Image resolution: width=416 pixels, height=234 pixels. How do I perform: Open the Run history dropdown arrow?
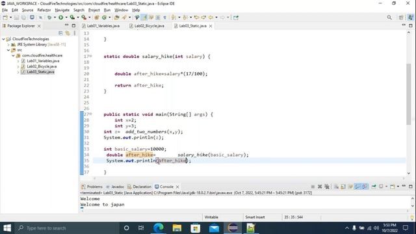click(66, 18)
